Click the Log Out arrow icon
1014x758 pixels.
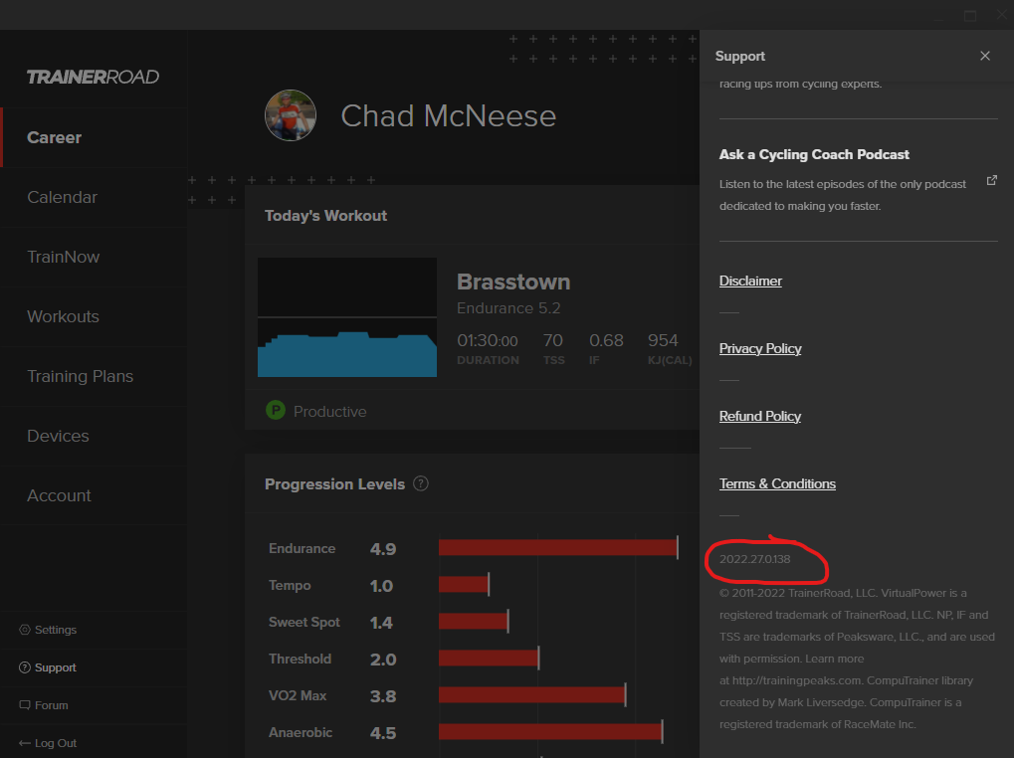pyautogui.click(x=25, y=743)
